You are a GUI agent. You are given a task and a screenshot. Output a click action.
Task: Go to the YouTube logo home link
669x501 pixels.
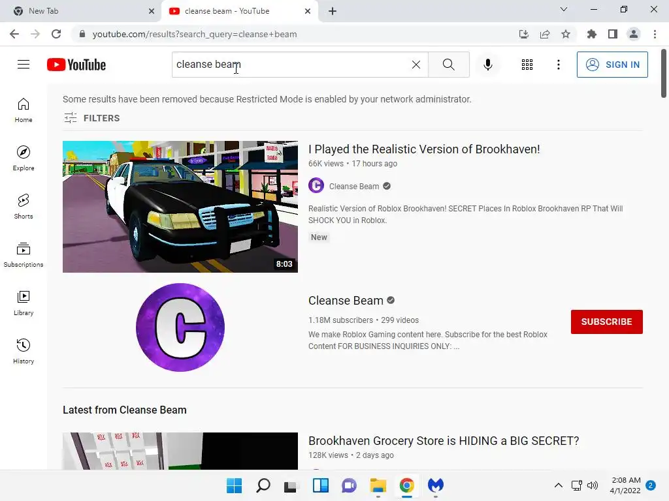76,65
